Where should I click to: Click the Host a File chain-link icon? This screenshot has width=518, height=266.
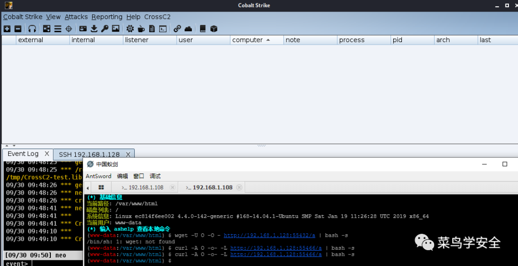click(x=177, y=29)
